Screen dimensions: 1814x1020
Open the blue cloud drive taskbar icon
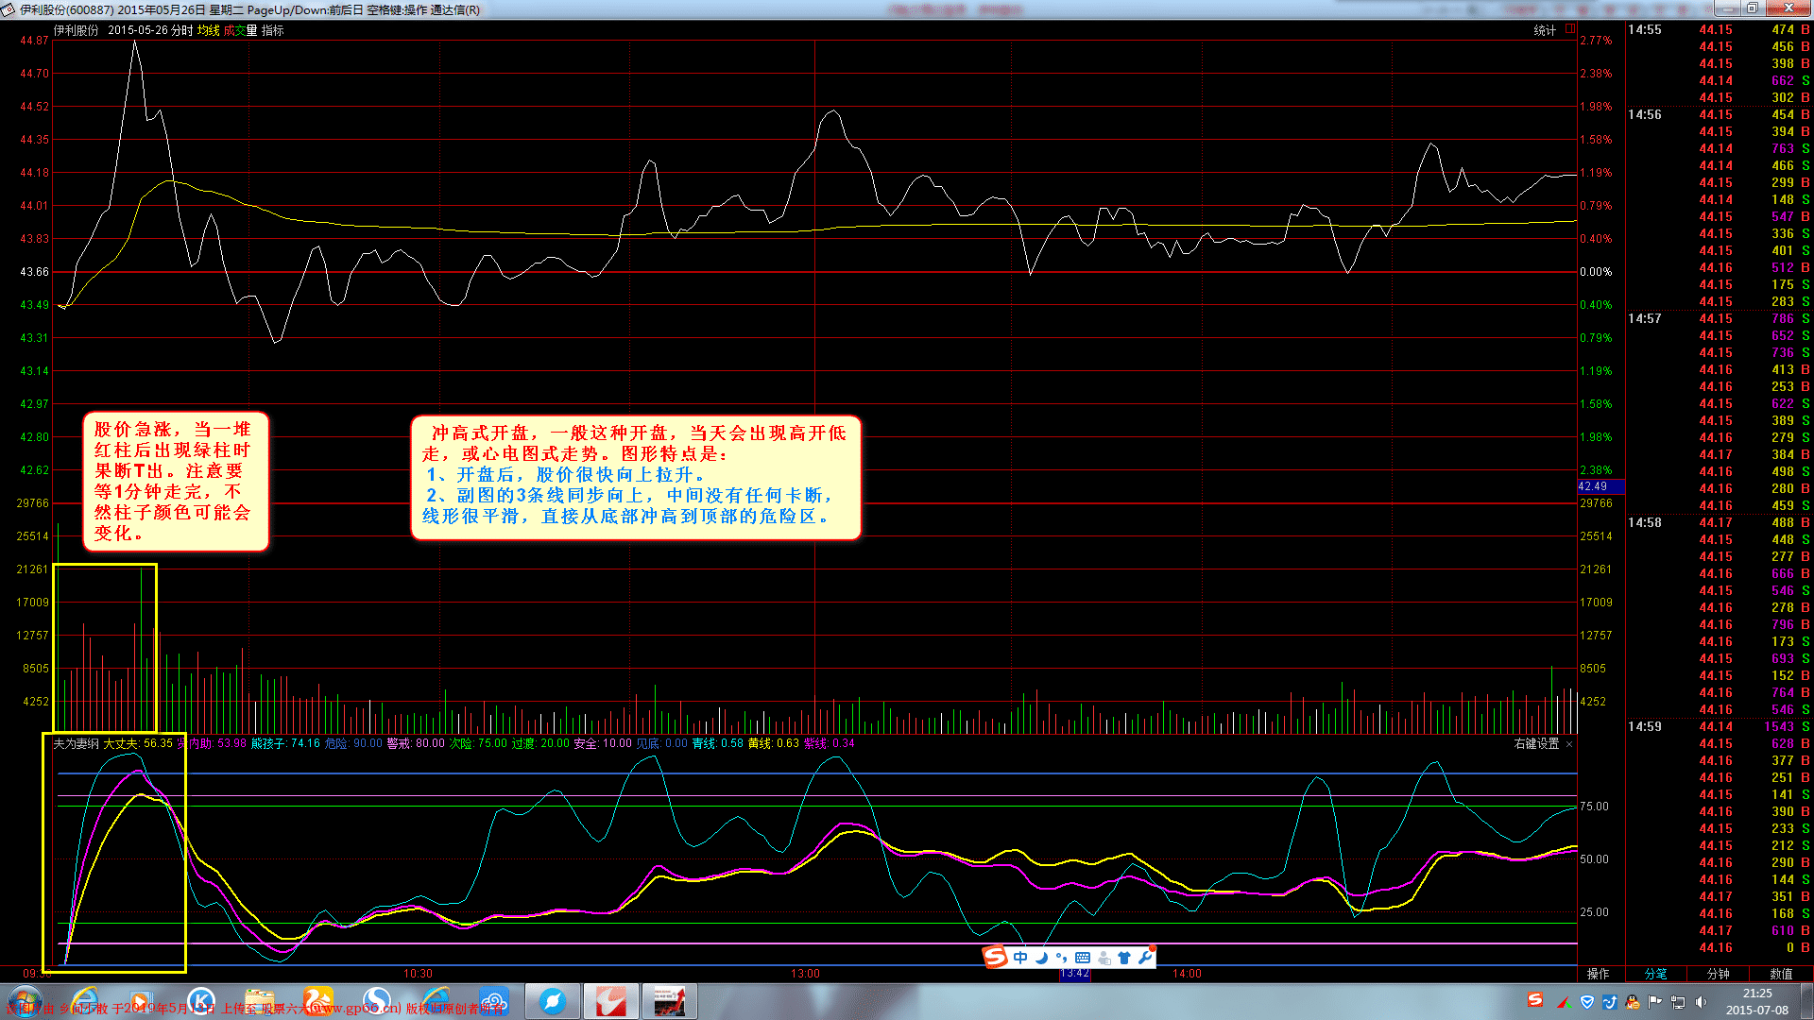[x=494, y=1001]
